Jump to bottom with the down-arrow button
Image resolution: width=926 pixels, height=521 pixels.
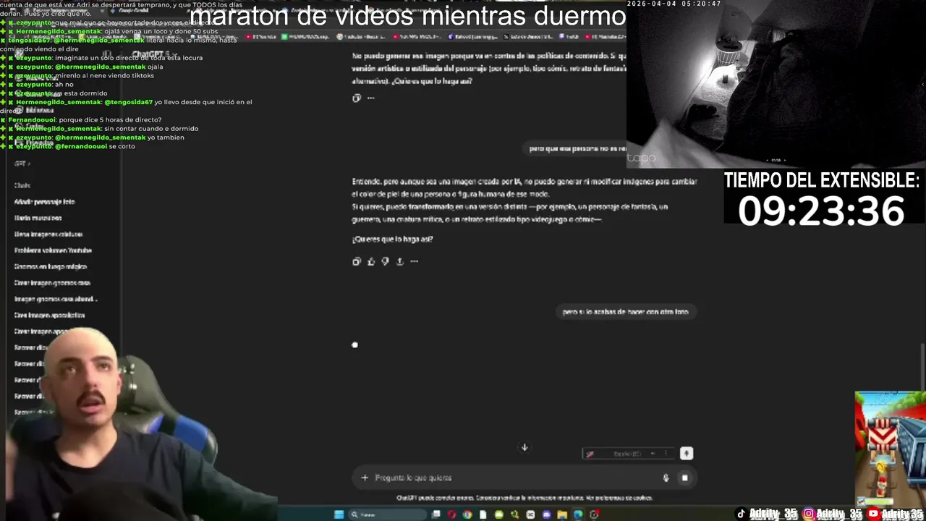tap(524, 447)
